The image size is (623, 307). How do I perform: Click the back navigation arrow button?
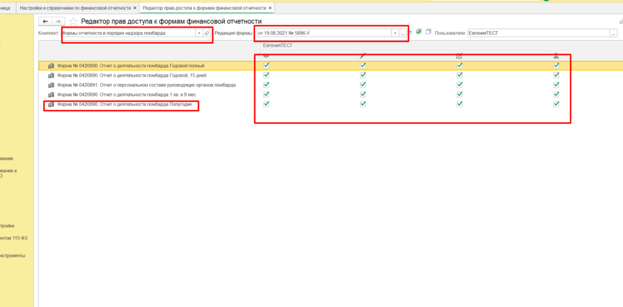[44, 21]
